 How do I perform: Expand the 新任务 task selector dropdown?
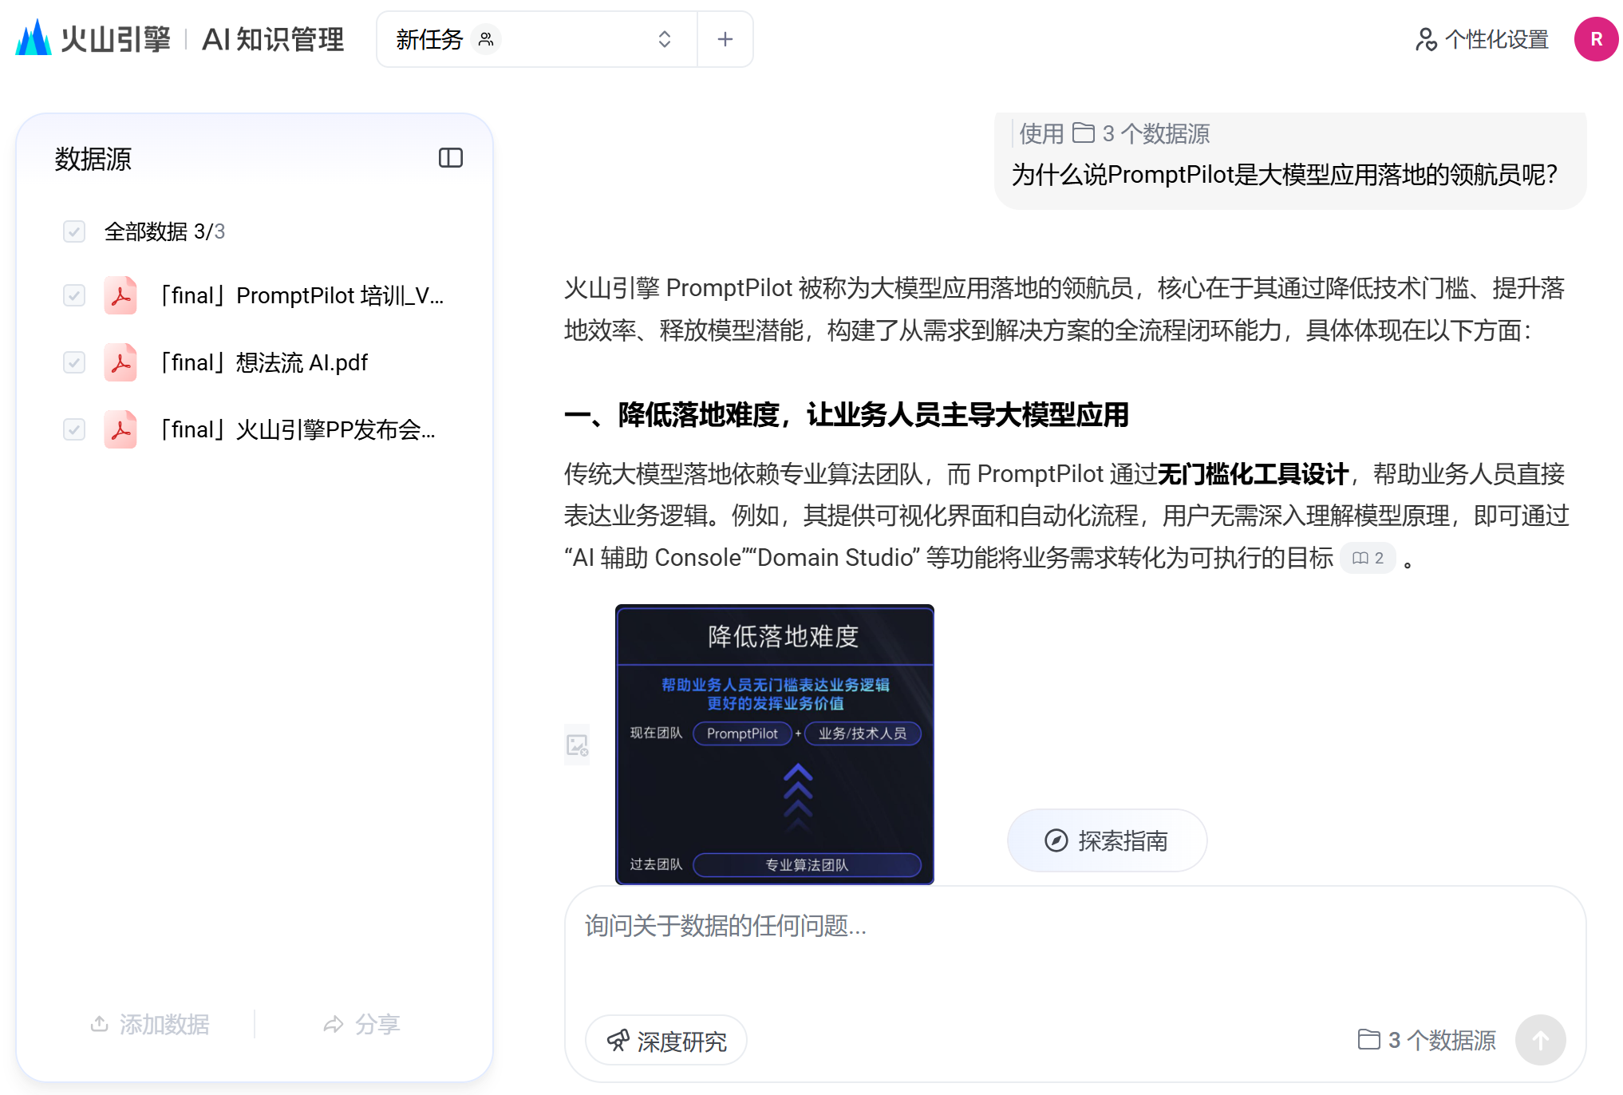pyautogui.click(x=664, y=39)
